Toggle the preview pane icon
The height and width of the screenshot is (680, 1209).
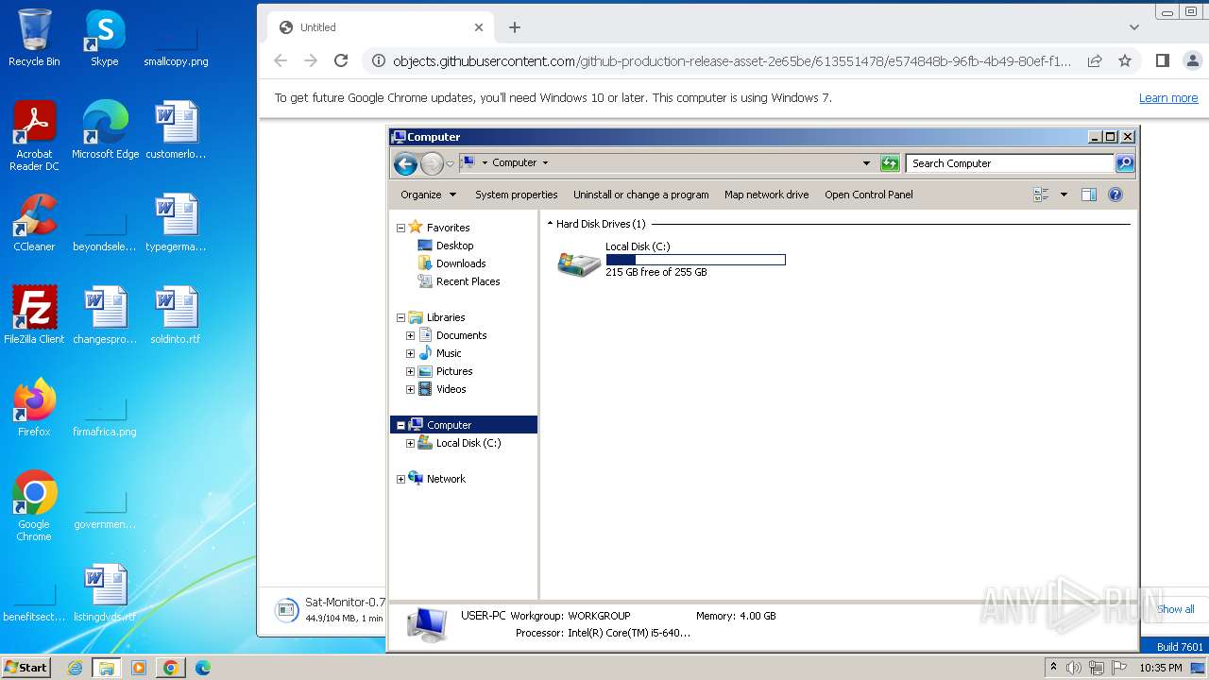pyautogui.click(x=1089, y=195)
